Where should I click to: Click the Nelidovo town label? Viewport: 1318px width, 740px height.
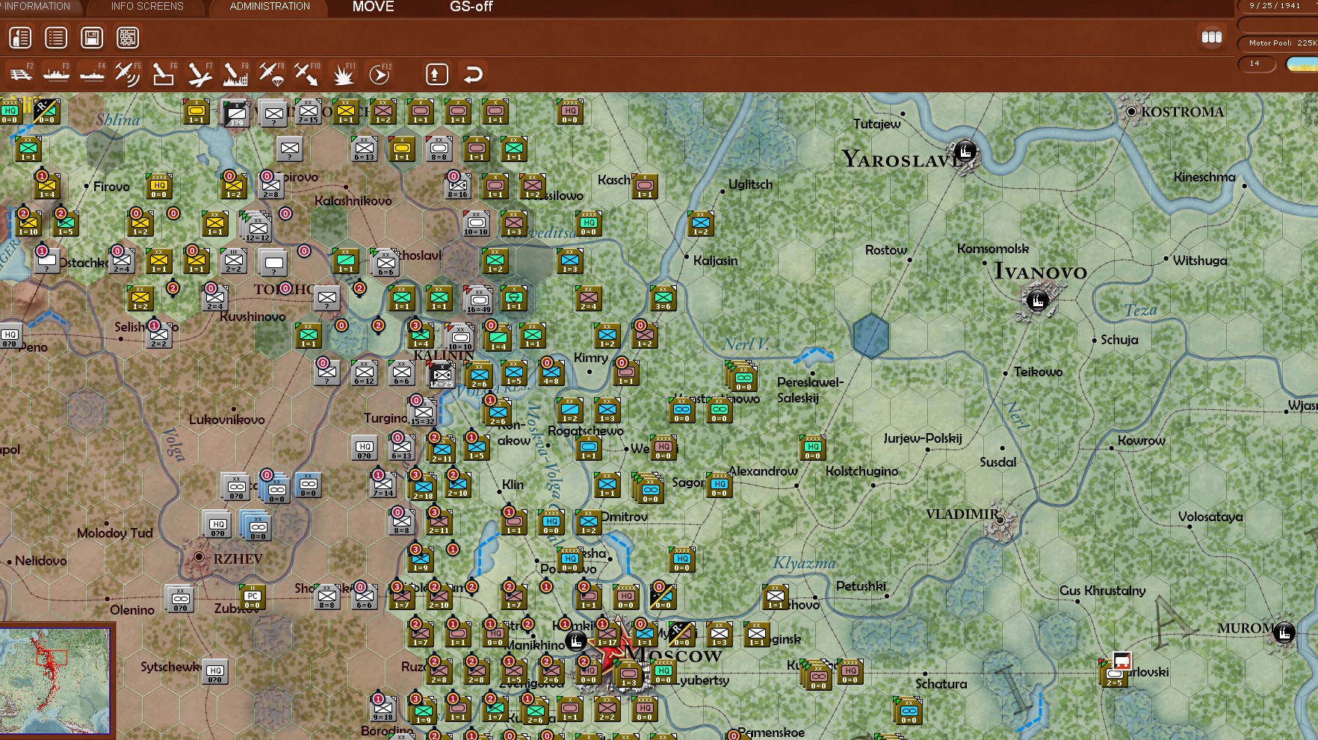(40, 561)
